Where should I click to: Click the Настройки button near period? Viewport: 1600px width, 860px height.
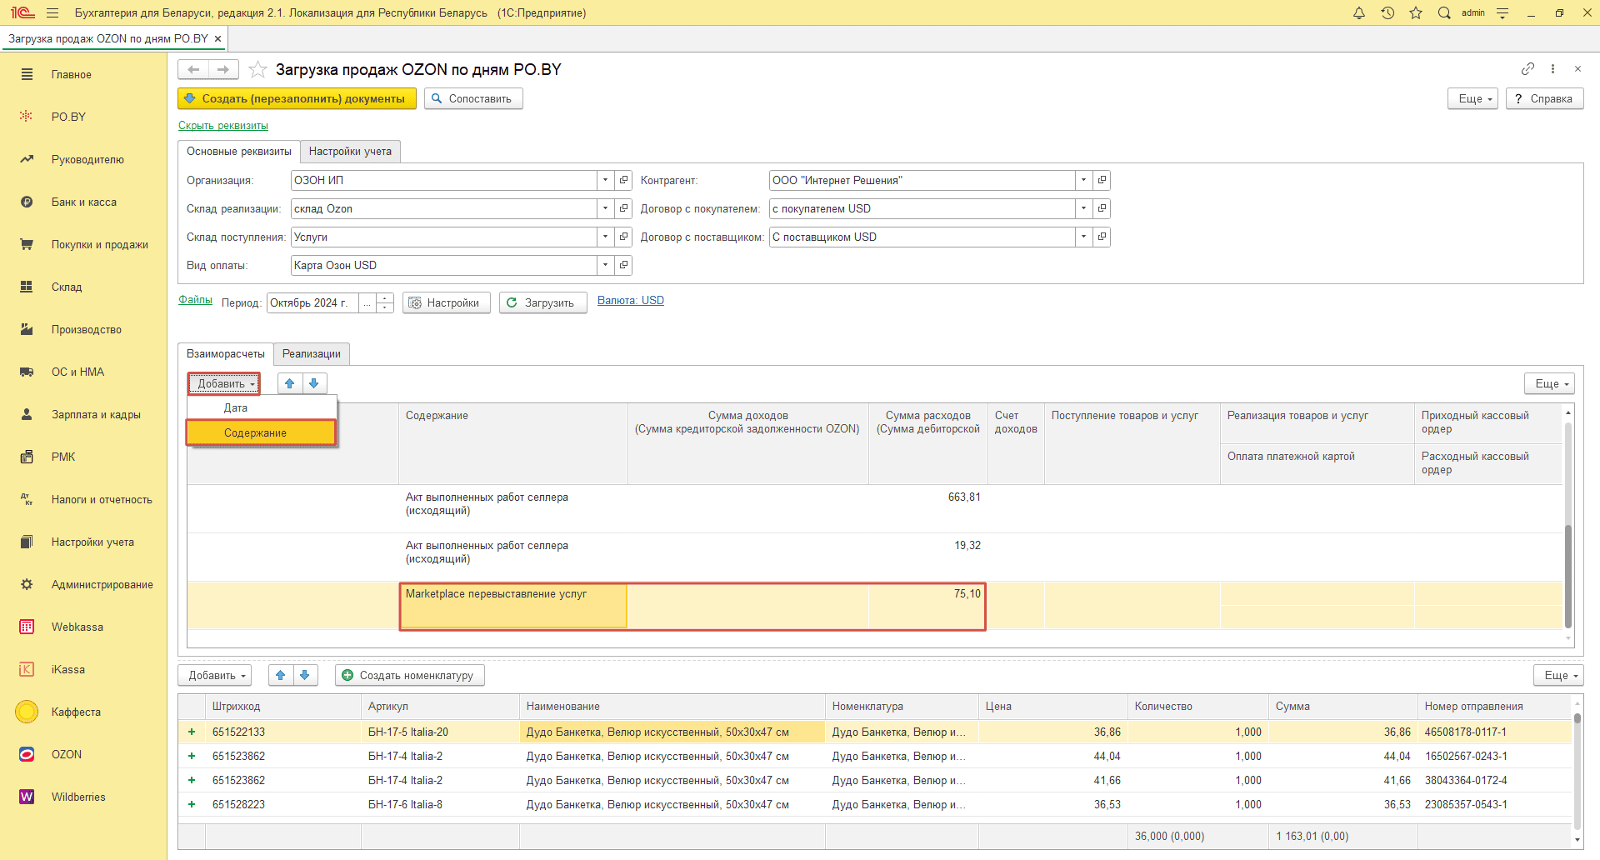(447, 302)
